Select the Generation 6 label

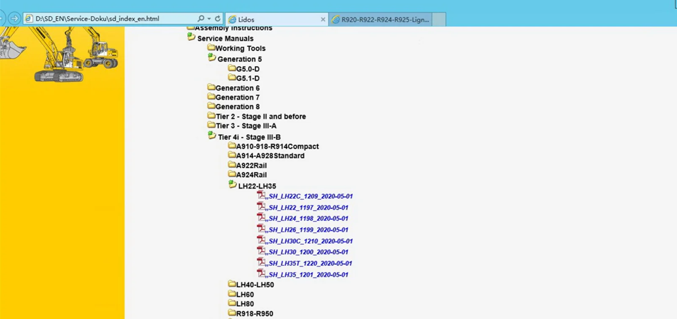tap(238, 88)
